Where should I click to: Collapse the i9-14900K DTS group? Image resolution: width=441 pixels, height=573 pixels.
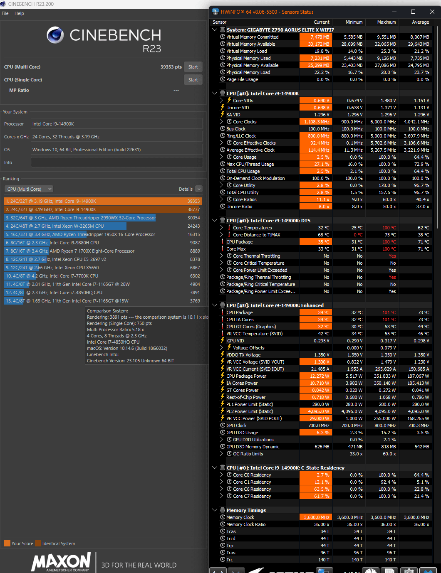215,221
